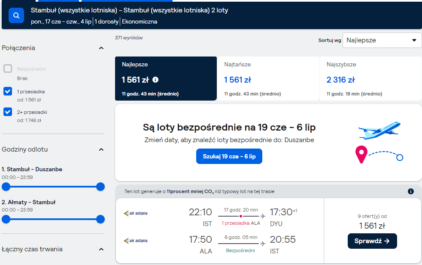The image size is (422, 265).
Task: Open the Sortuj wg Najlepsze dropdown
Action: coord(382,40)
